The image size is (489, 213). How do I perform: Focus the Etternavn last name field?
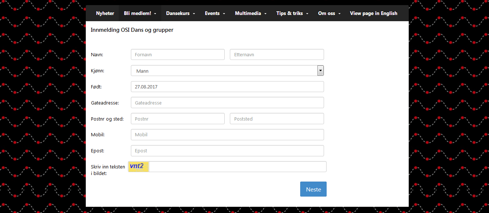click(x=277, y=54)
